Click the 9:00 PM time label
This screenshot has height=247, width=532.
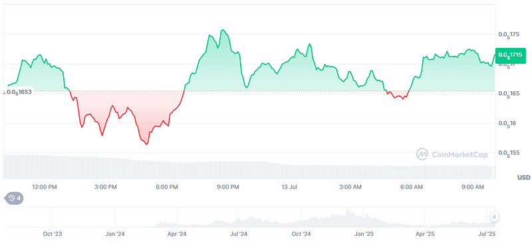click(227, 187)
